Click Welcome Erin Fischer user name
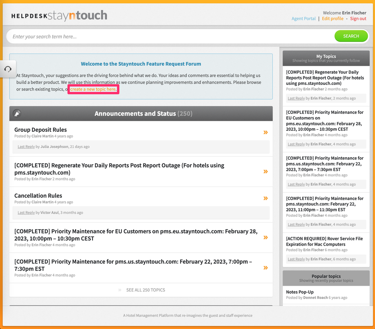 click(x=354, y=13)
